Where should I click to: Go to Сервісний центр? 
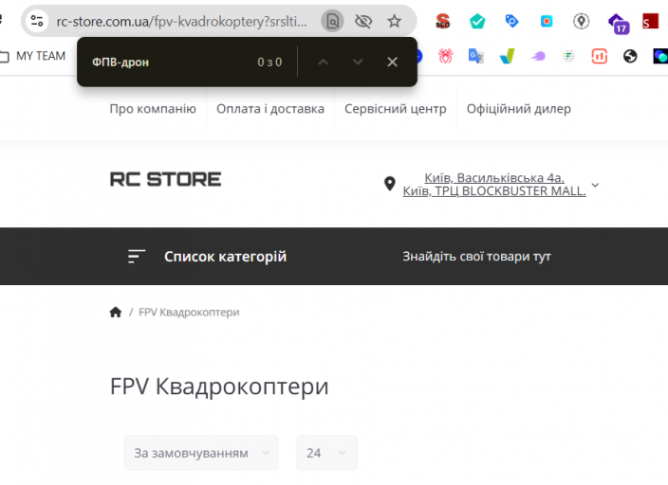click(396, 109)
